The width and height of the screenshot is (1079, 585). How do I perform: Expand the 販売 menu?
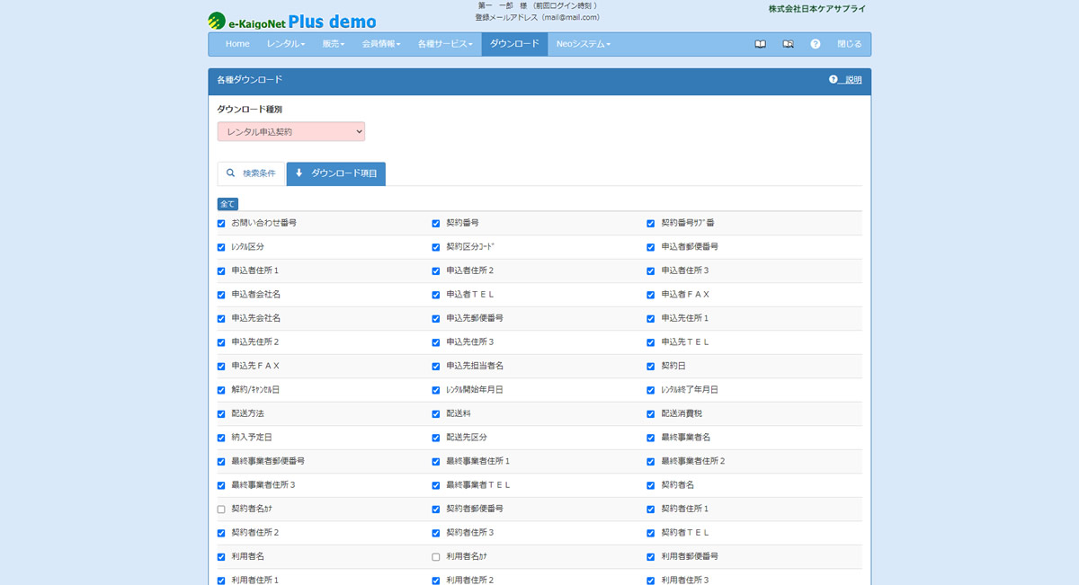tap(334, 44)
